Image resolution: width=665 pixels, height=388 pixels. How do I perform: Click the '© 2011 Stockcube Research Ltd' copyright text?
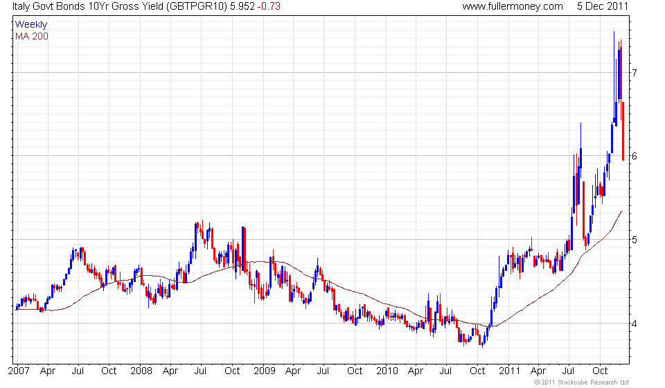581,382
